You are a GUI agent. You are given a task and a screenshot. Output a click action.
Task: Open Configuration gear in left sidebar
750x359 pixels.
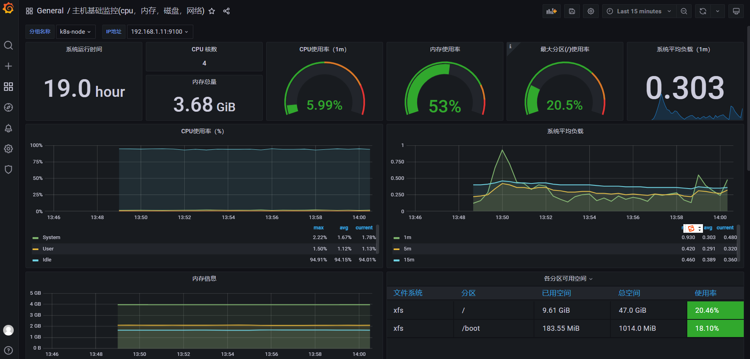pos(8,149)
